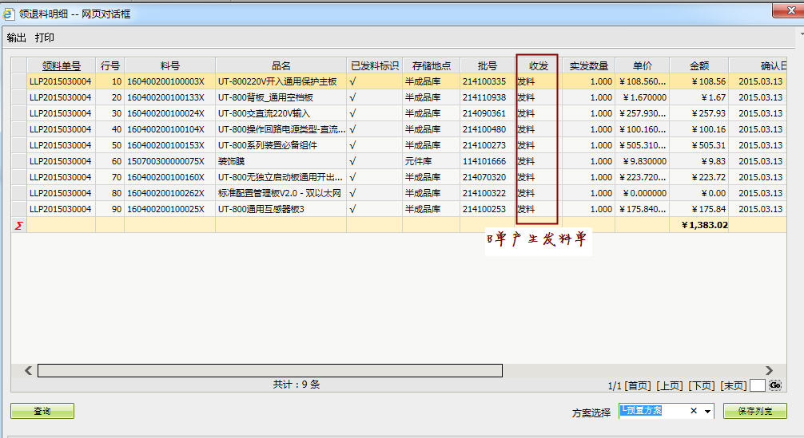Click the 行号 column header
The width and height of the screenshot is (804, 438).
(109, 66)
